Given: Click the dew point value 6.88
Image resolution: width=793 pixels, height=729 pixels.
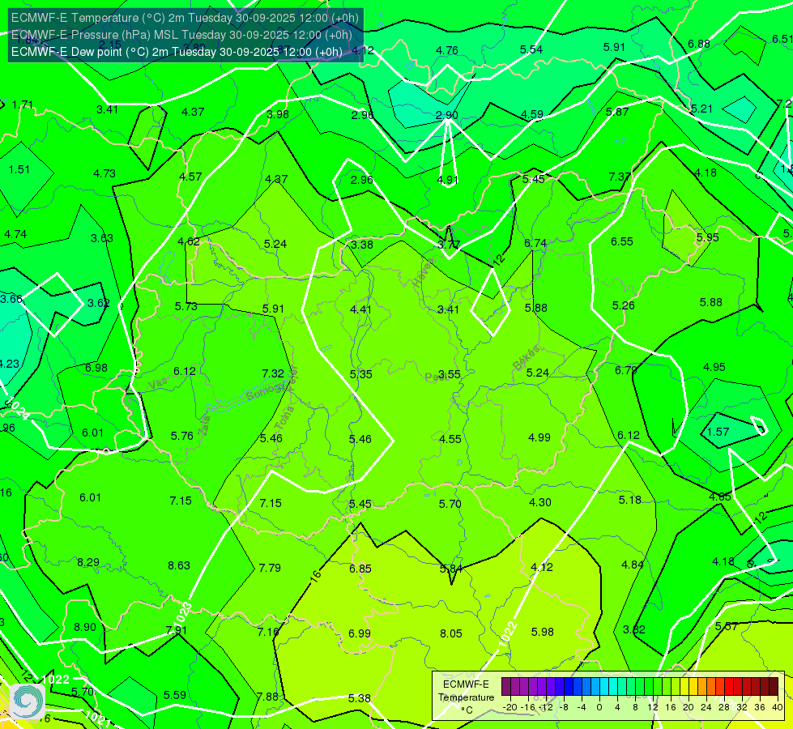Looking at the screenshot, I should (699, 44).
